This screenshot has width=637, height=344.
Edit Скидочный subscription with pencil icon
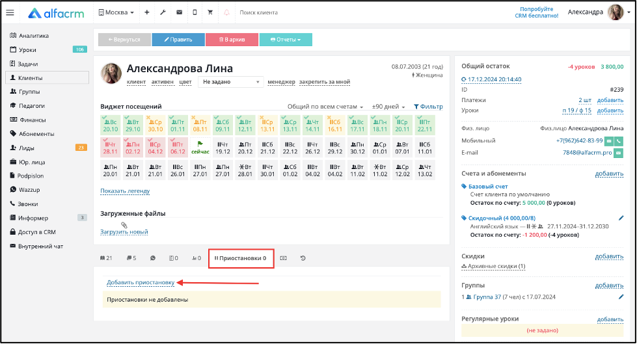[621, 218]
